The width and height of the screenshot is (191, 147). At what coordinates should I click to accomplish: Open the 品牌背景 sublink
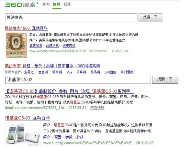pyautogui.click(x=36, y=46)
